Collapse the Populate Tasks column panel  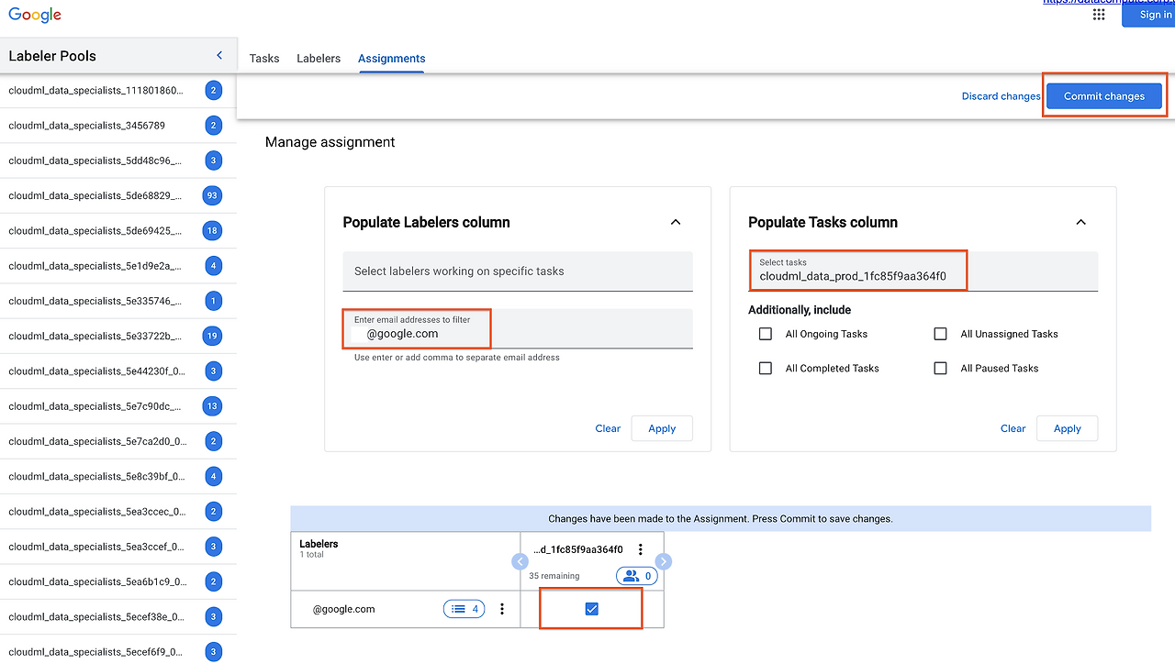(x=1080, y=222)
